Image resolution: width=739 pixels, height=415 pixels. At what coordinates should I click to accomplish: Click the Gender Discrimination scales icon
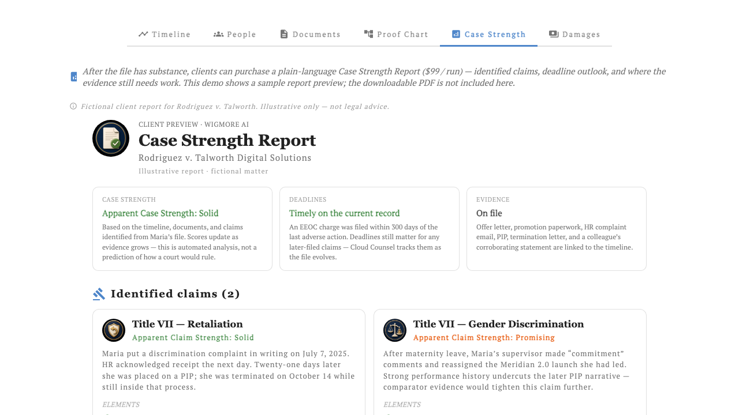pos(395,330)
